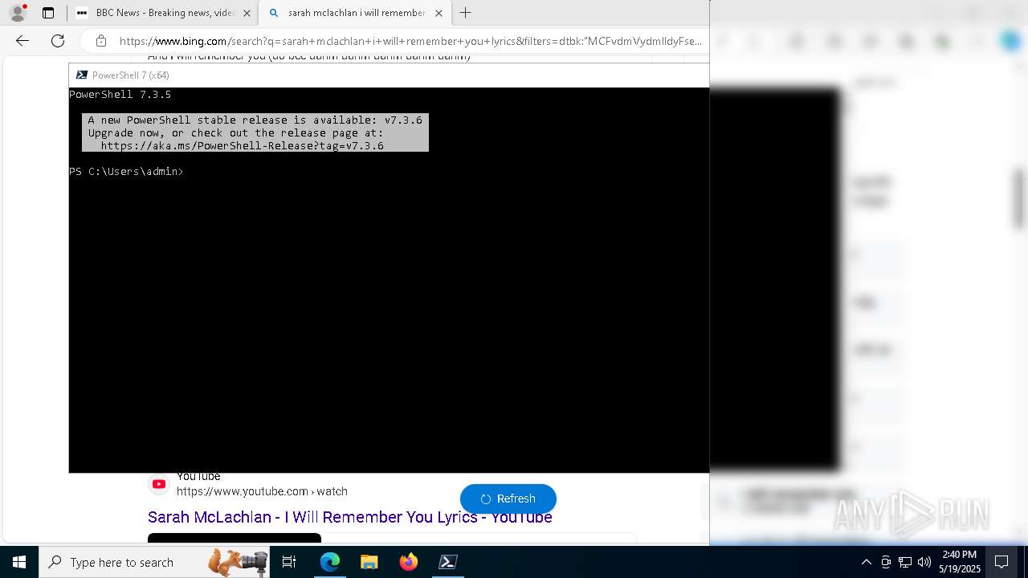This screenshot has height=578, width=1028.
Task: Open a new browser tab
Action: coord(465,13)
